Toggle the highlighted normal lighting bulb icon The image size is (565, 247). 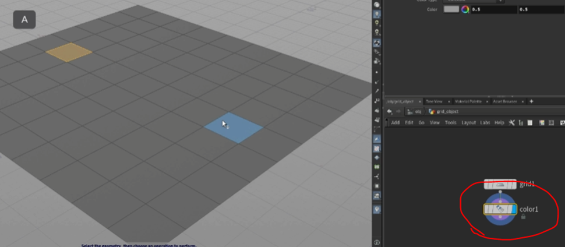377,15
